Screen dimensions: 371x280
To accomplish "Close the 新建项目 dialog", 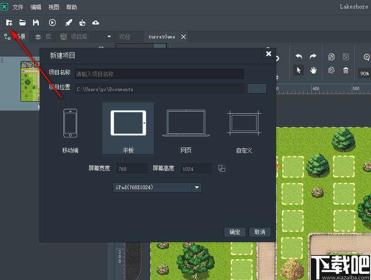I will (268, 54).
